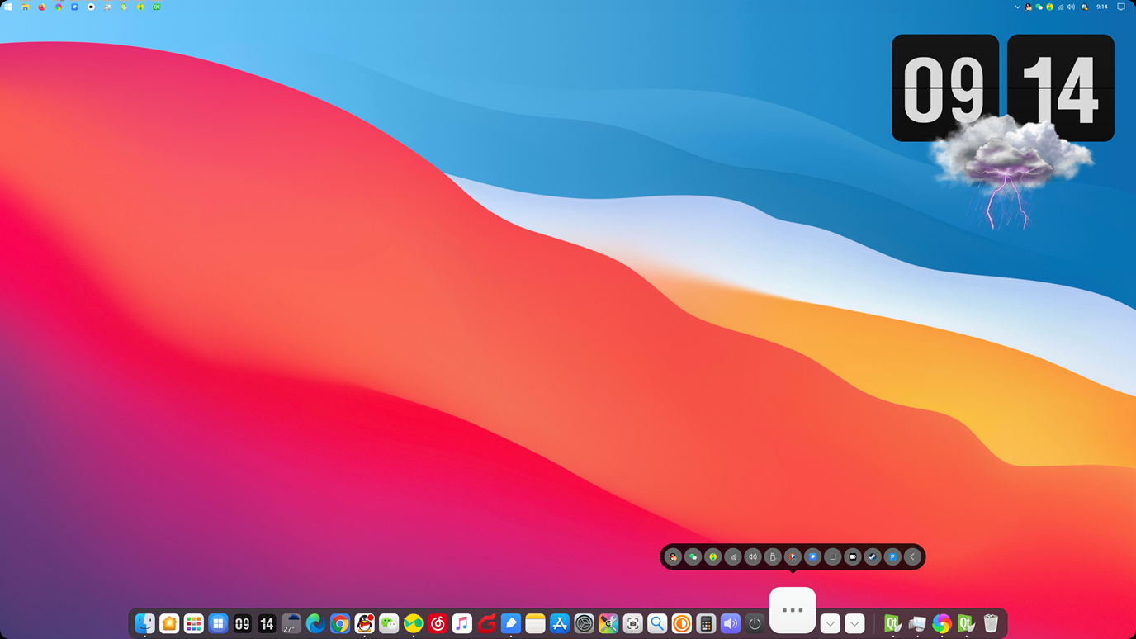Open Steam in the tray popup
The height and width of the screenshot is (639, 1136).
873,557
